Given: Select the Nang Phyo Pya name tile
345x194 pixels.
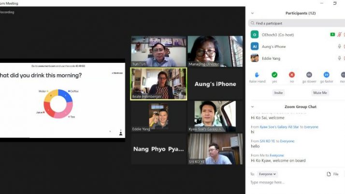Looking at the screenshot, I should (158, 149).
